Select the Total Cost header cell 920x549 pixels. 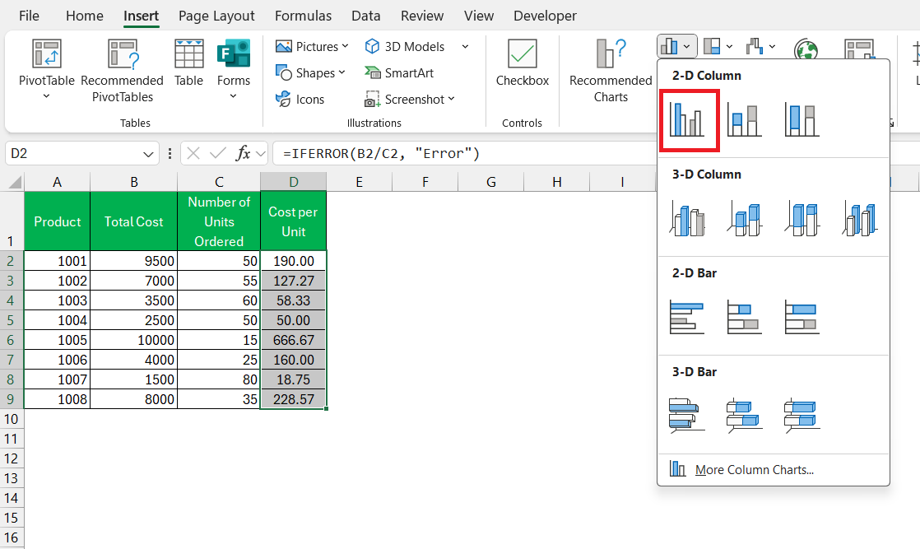click(134, 221)
